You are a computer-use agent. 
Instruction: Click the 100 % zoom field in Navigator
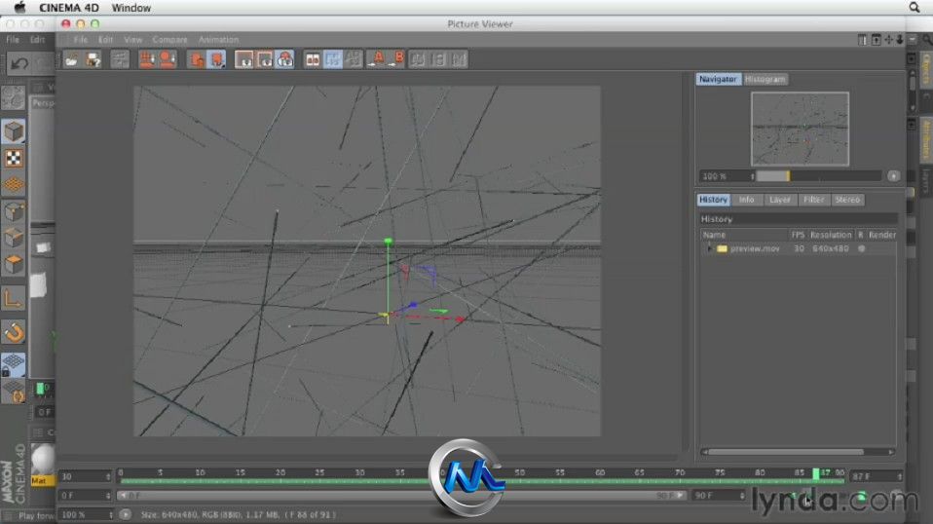(x=728, y=176)
